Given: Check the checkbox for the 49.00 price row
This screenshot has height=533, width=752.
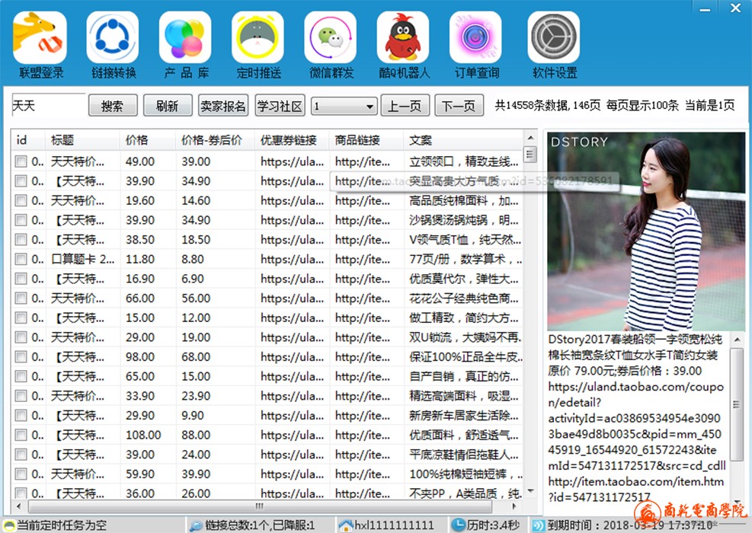Looking at the screenshot, I should pos(21,161).
